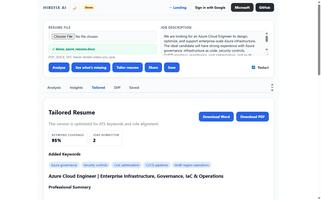Click the page vertical scrollbar thumb
Viewport: 321px width, 200px height.
tap(319, 40)
